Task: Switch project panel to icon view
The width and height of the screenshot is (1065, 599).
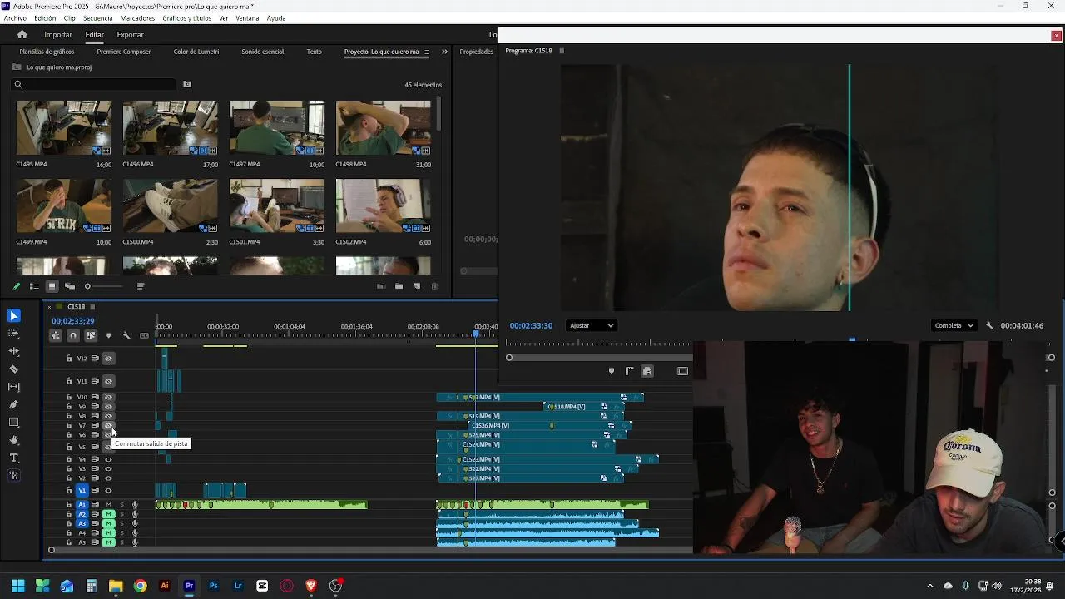Action: point(52,286)
